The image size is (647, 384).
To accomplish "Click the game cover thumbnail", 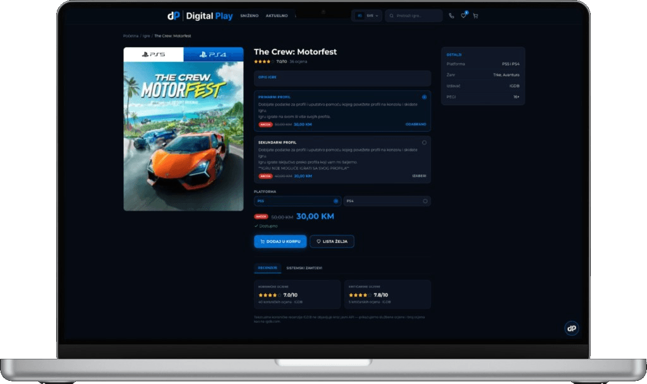I will [183, 129].
